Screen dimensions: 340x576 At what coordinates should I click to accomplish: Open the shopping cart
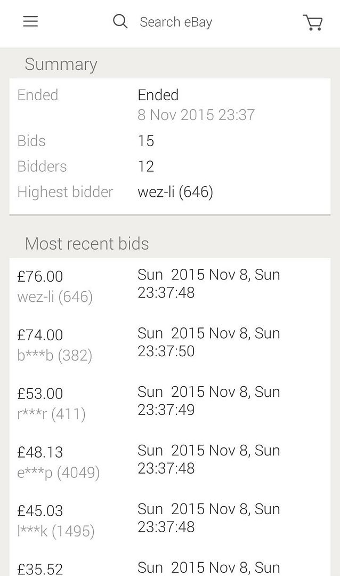click(x=313, y=22)
